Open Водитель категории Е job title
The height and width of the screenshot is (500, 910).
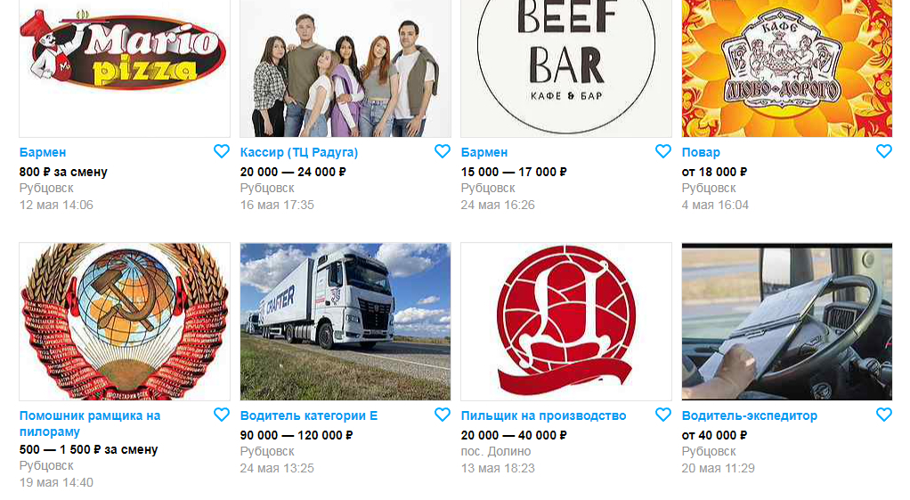309,415
